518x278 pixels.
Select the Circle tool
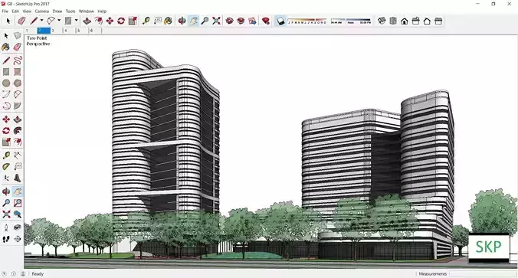tap(6, 83)
